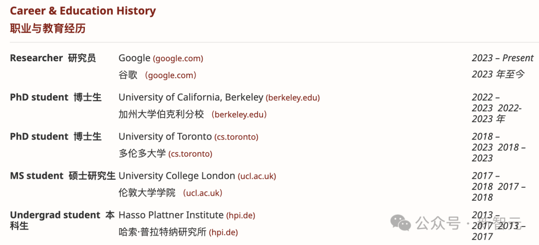Click the English berkeley.edu link

point(293,98)
